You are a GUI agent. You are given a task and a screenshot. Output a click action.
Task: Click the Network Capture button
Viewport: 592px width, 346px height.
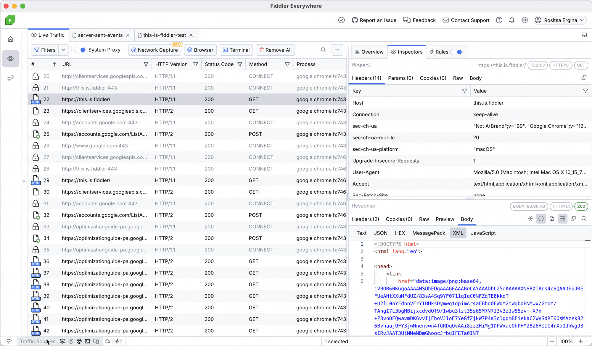[155, 50]
